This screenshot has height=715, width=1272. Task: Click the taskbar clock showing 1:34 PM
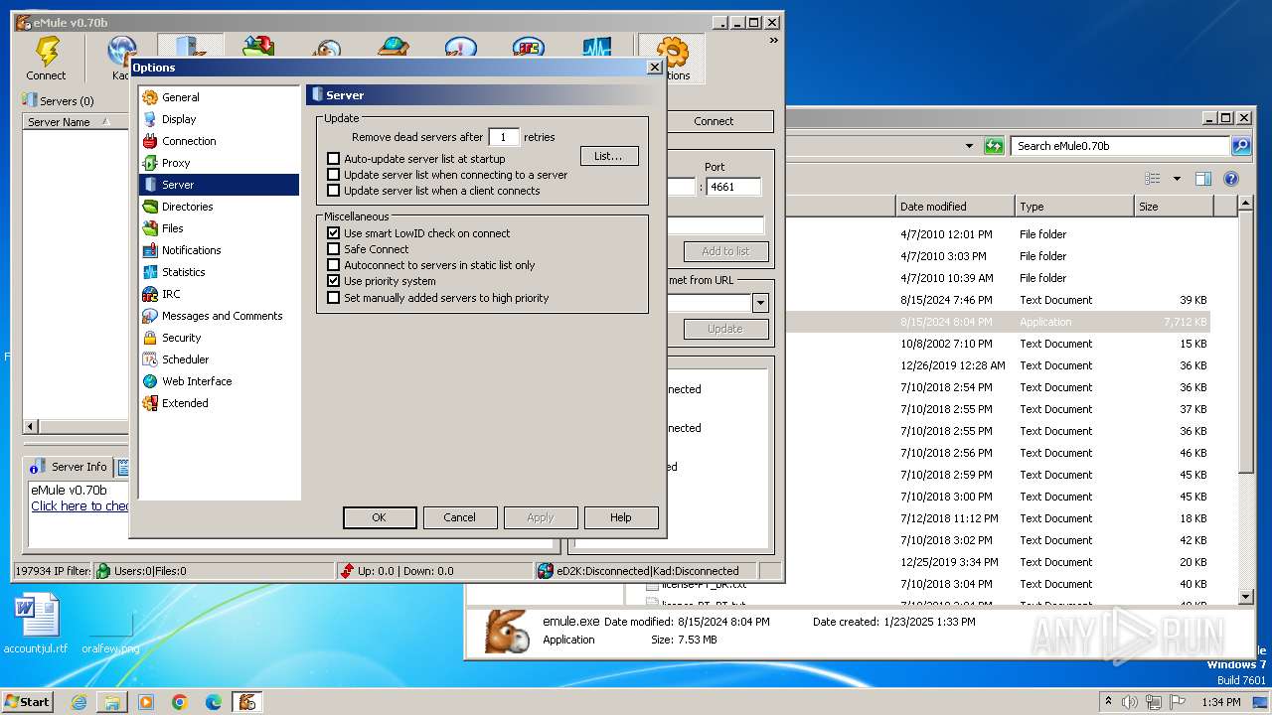tap(1221, 702)
